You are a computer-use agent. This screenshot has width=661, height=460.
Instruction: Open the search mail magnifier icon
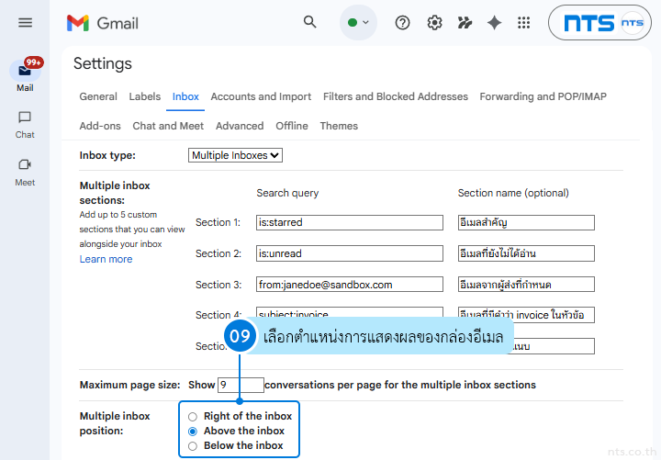[x=310, y=22]
